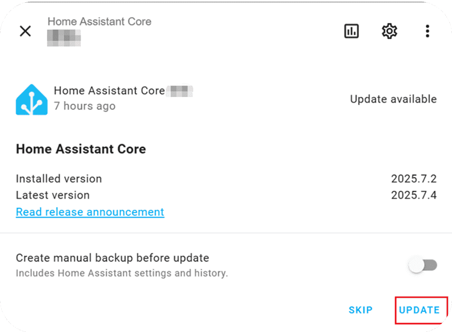
Task: Close the Home Assistant Core dialog
Action: pyautogui.click(x=25, y=31)
